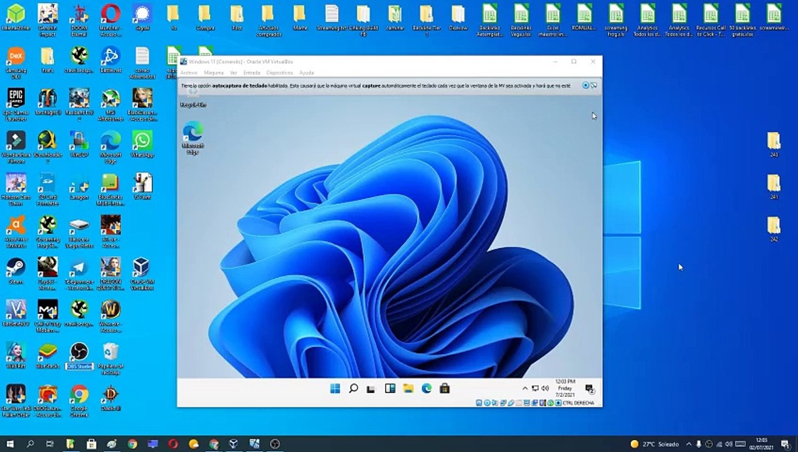Image resolution: width=798 pixels, height=452 pixels.
Task: Expand hidden tray icons in VM taskbar
Action: [525, 389]
